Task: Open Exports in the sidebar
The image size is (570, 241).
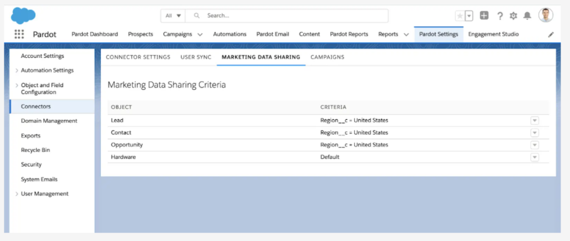Action: [x=31, y=136]
